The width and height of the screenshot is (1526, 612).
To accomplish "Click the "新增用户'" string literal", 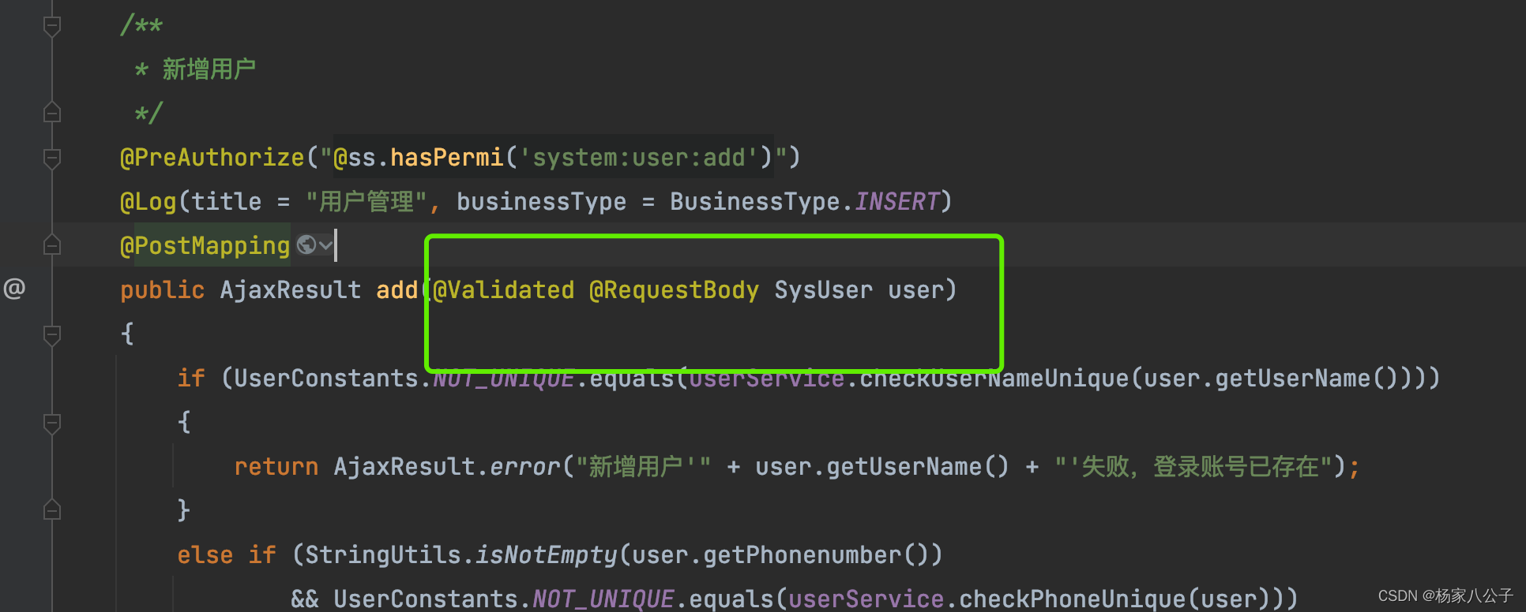I will 644,467.
